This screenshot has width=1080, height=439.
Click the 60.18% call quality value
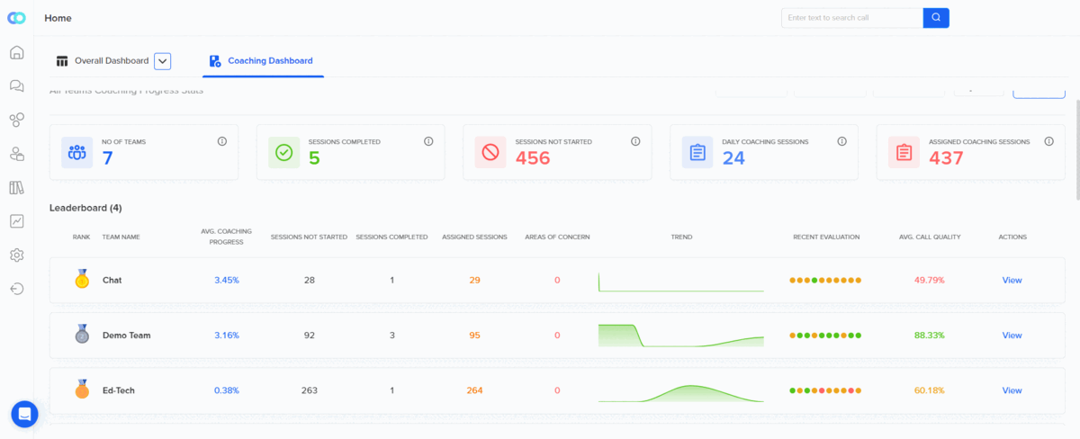[x=930, y=390]
